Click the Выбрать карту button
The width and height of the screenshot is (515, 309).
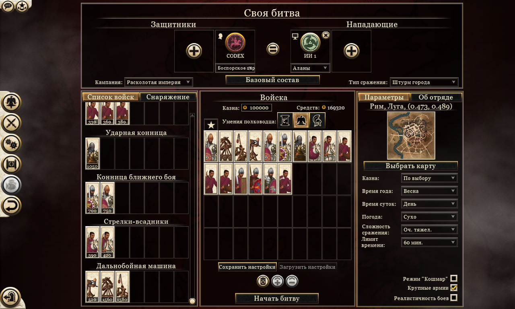click(410, 166)
